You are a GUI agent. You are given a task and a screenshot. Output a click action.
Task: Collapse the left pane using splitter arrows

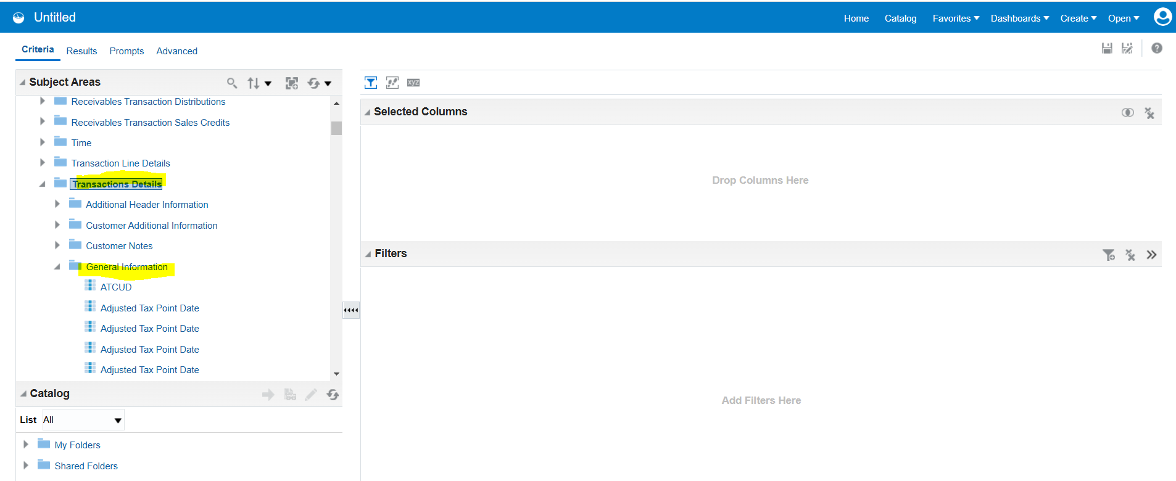[351, 310]
